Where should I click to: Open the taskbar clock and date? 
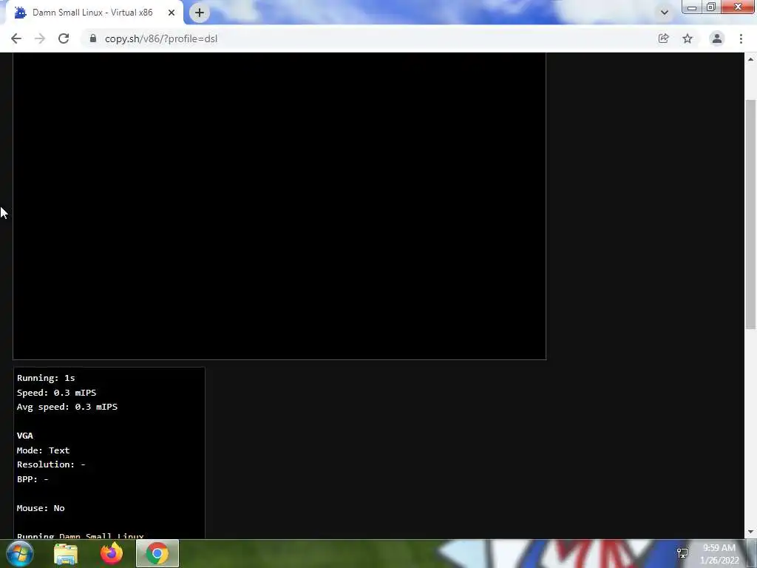click(x=719, y=554)
